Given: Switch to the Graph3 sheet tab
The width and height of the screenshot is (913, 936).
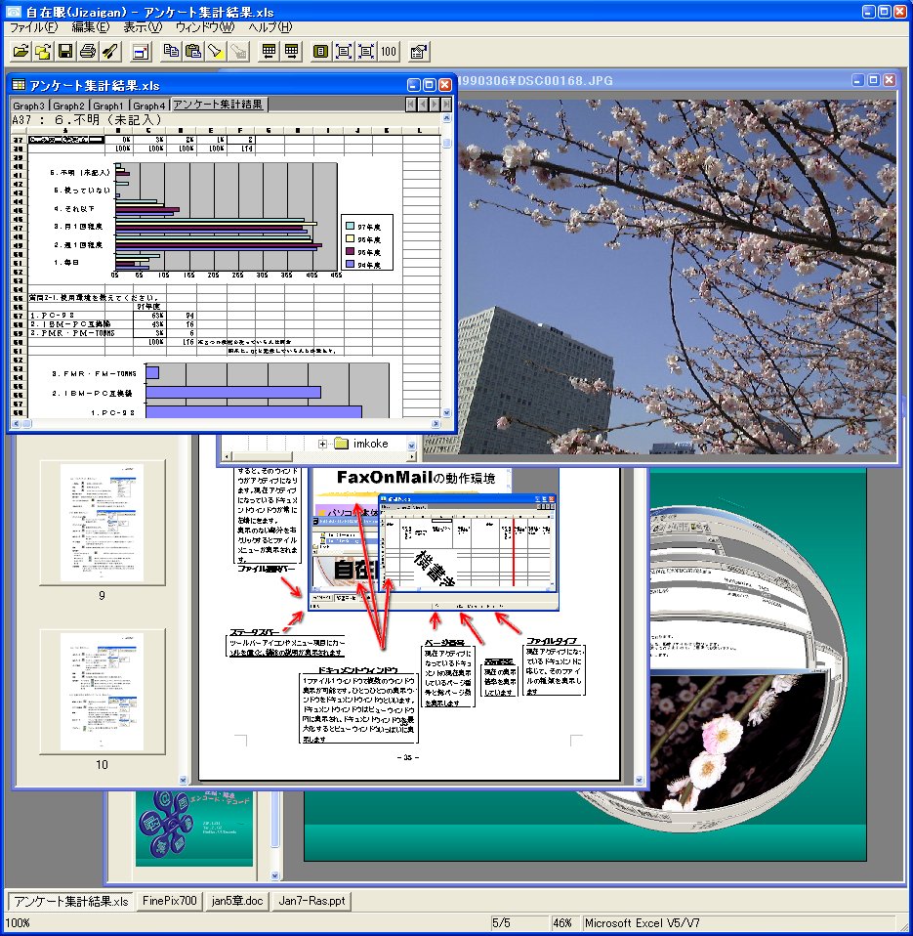Looking at the screenshot, I should pos(28,106).
